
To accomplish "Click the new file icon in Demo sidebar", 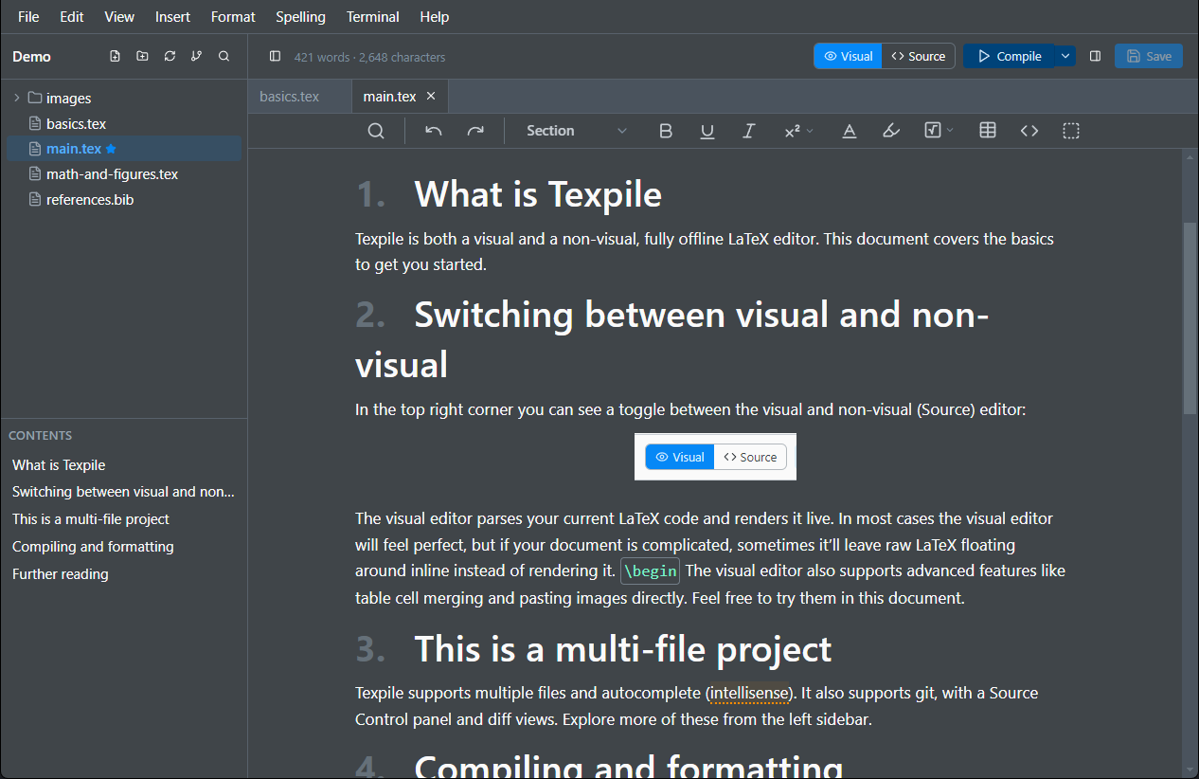I will [x=115, y=57].
